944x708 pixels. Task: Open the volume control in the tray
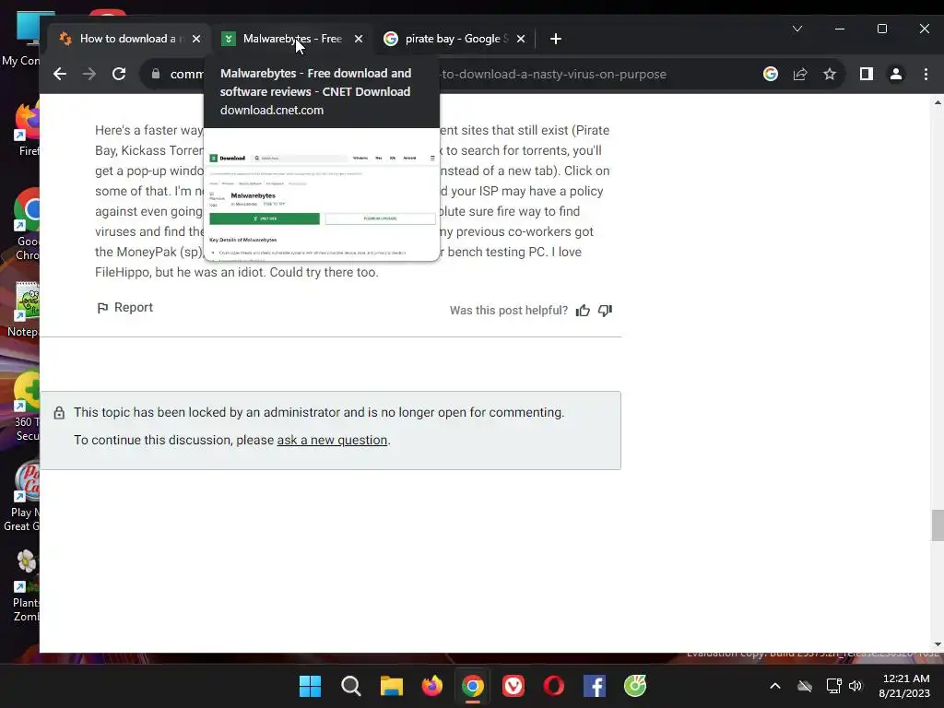855,686
